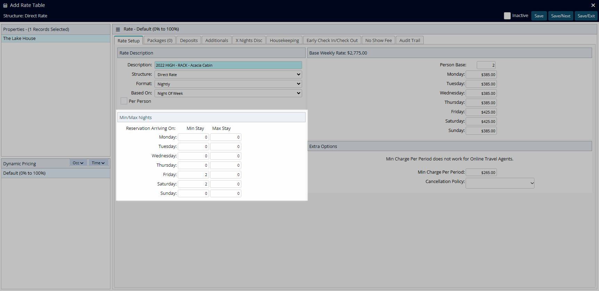Click the Saturday rate field showing $425.00
The image size is (599, 291).
pyautogui.click(x=481, y=122)
